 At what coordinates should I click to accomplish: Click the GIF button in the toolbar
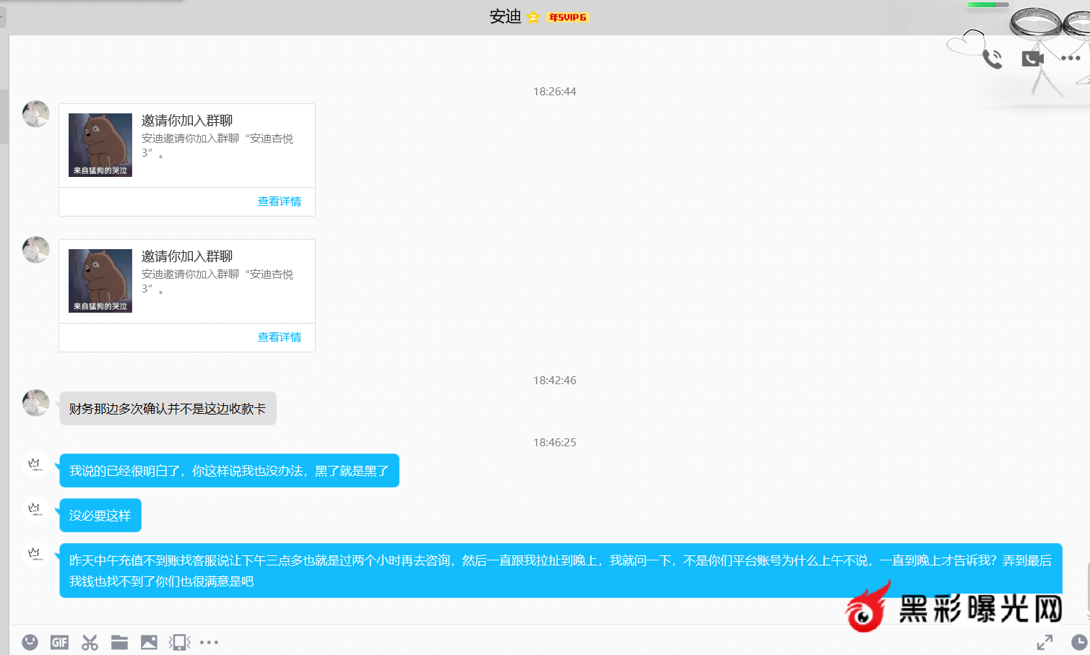tap(59, 642)
